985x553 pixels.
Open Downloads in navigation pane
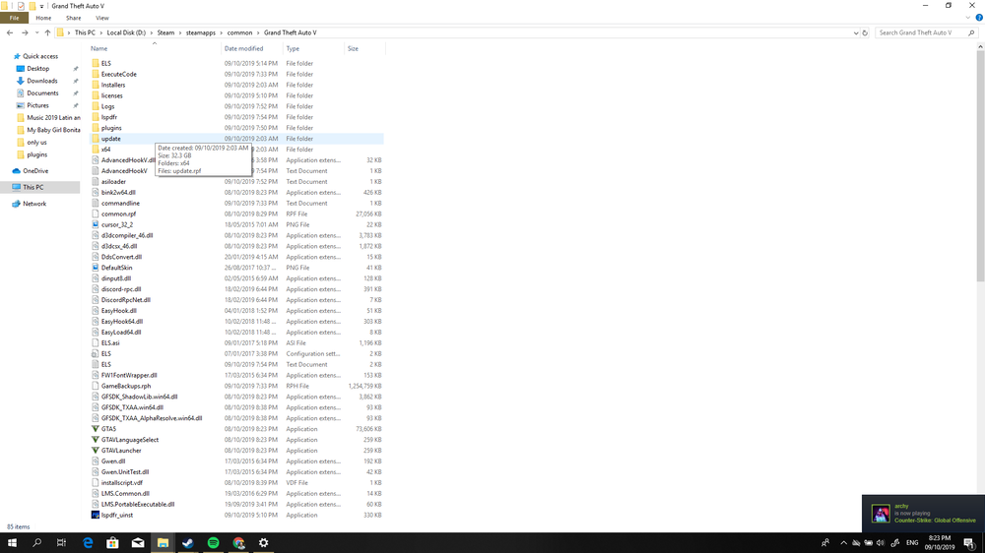click(x=41, y=81)
